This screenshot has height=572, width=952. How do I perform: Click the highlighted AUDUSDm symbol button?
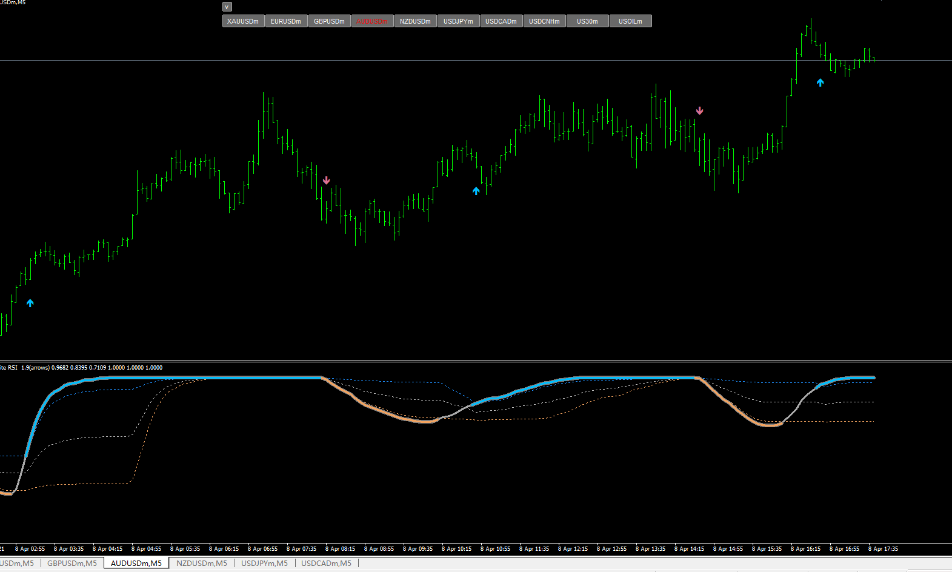(x=372, y=21)
